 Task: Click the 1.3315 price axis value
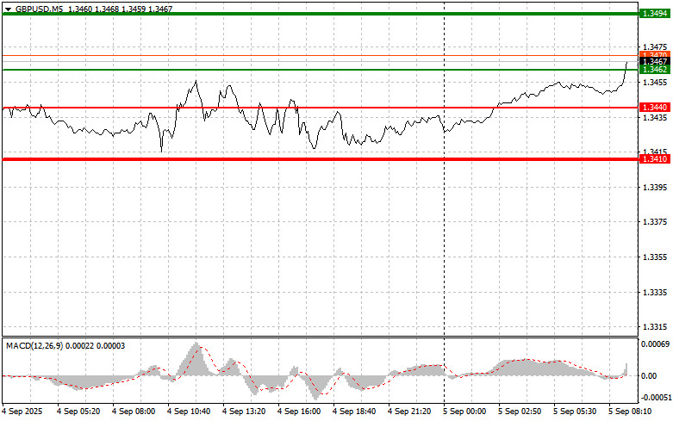click(654, 327)
